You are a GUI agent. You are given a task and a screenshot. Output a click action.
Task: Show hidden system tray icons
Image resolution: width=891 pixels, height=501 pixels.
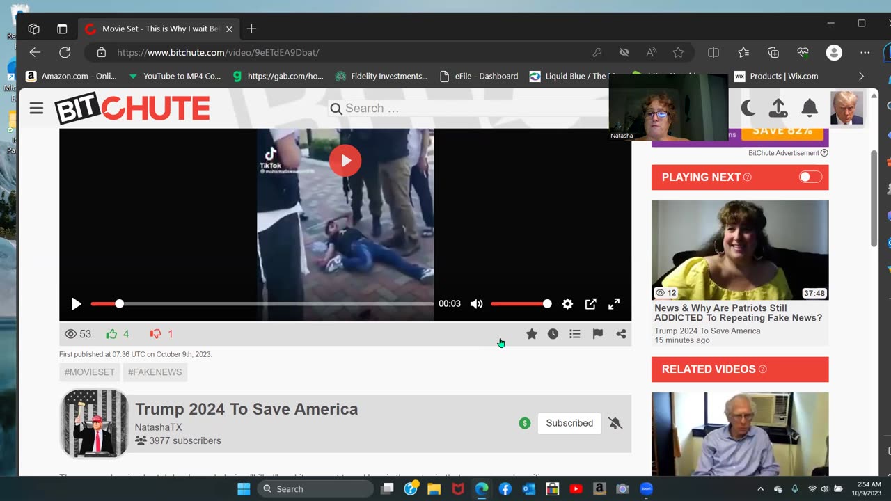tap(760, 489)
